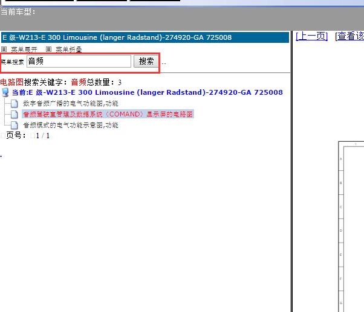Expand all menus via 菜单展开
Screen dimensions: 364x312
24,49
